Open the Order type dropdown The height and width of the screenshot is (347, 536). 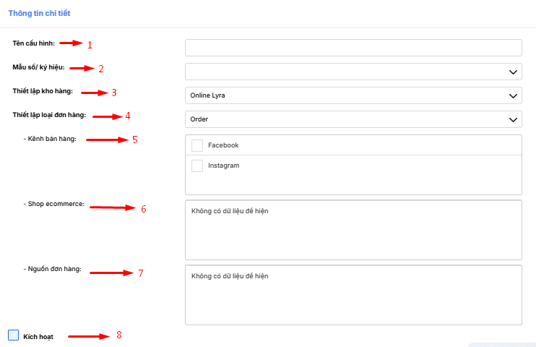pos(347,119)
